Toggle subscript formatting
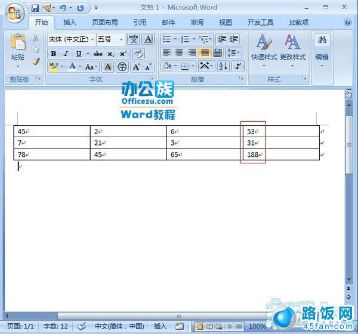 [110, 54]
